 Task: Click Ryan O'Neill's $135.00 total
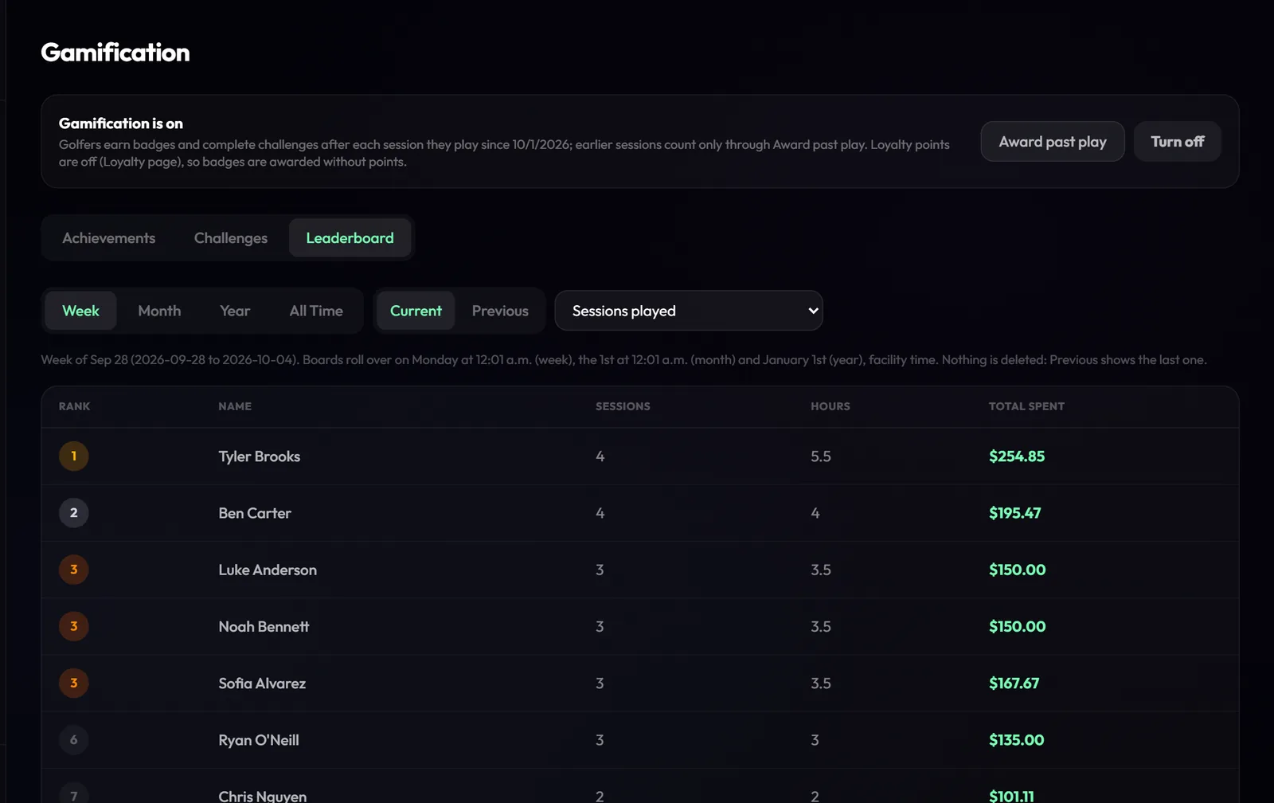(x=1017, y=740)
